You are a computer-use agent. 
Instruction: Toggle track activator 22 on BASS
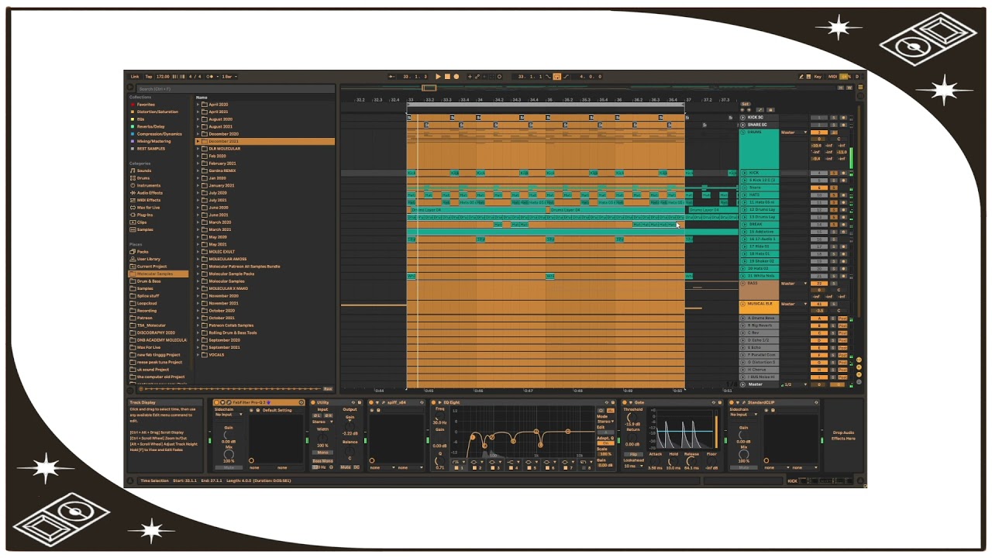click(819, 284)
